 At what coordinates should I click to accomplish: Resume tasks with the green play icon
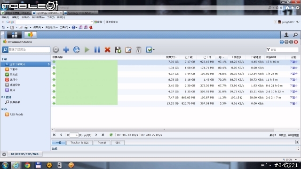click(x=87, y=50)
